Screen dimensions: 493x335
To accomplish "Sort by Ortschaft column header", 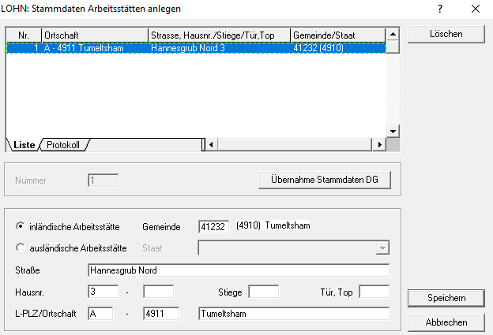I will (95, 35).
